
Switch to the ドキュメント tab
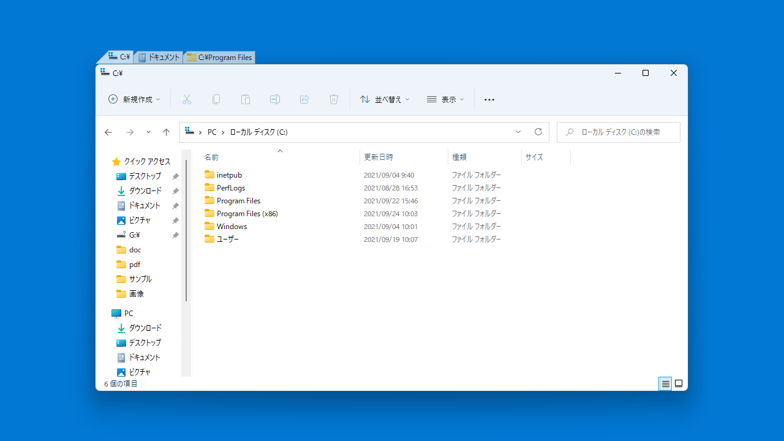pos(159,57)
